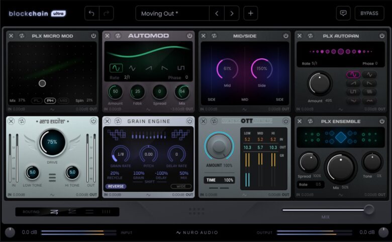
Task: Click the undo arrow in top toolbar
Action: coord(92,14)
